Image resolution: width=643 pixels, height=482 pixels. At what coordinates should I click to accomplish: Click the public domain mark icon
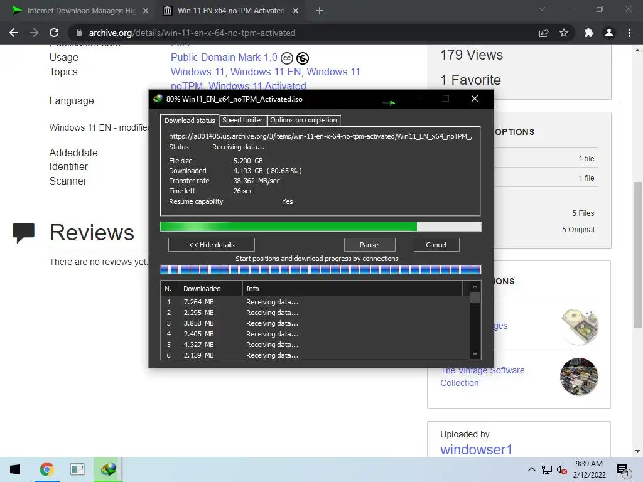click(303, 58)
